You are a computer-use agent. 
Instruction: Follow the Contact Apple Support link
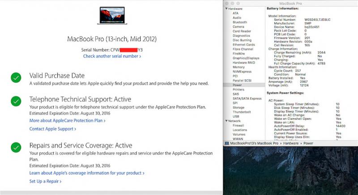(53, 129)
